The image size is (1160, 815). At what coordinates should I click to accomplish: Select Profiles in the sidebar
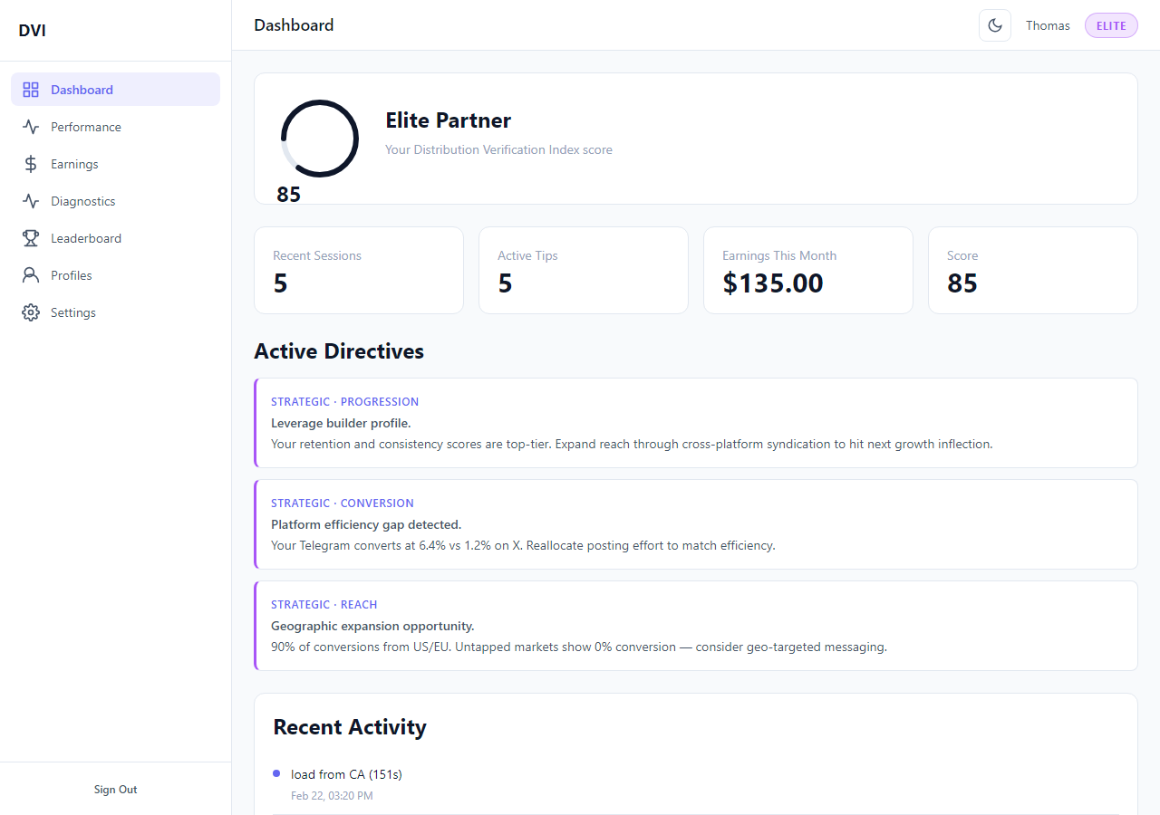[x=115, y=275]
